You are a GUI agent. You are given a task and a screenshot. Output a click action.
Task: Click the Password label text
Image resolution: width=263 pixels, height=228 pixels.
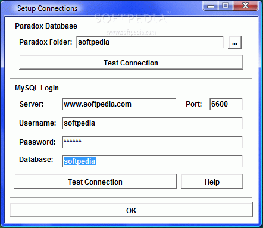tap(37, 142)
